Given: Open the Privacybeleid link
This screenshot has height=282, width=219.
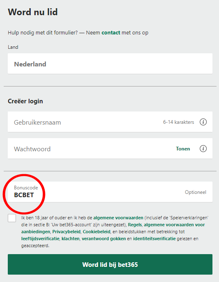Looking at the screenshot, I should point(66,232).
